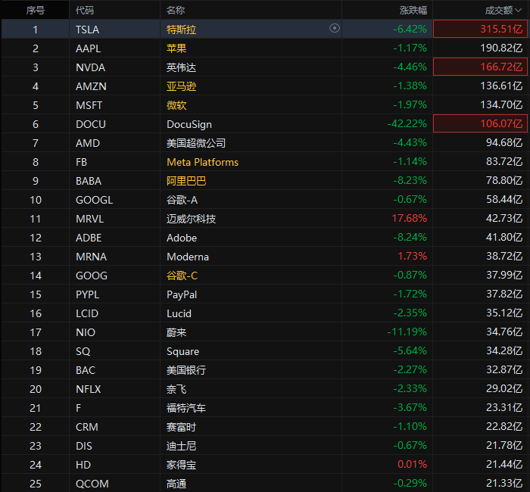Screen dimensions: 530x492
Task: Click the 谷歌-A stock name
Action: (182, 200)
